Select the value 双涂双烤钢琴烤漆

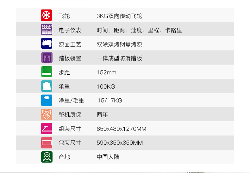pyautogui.click(x=119, y=44)
